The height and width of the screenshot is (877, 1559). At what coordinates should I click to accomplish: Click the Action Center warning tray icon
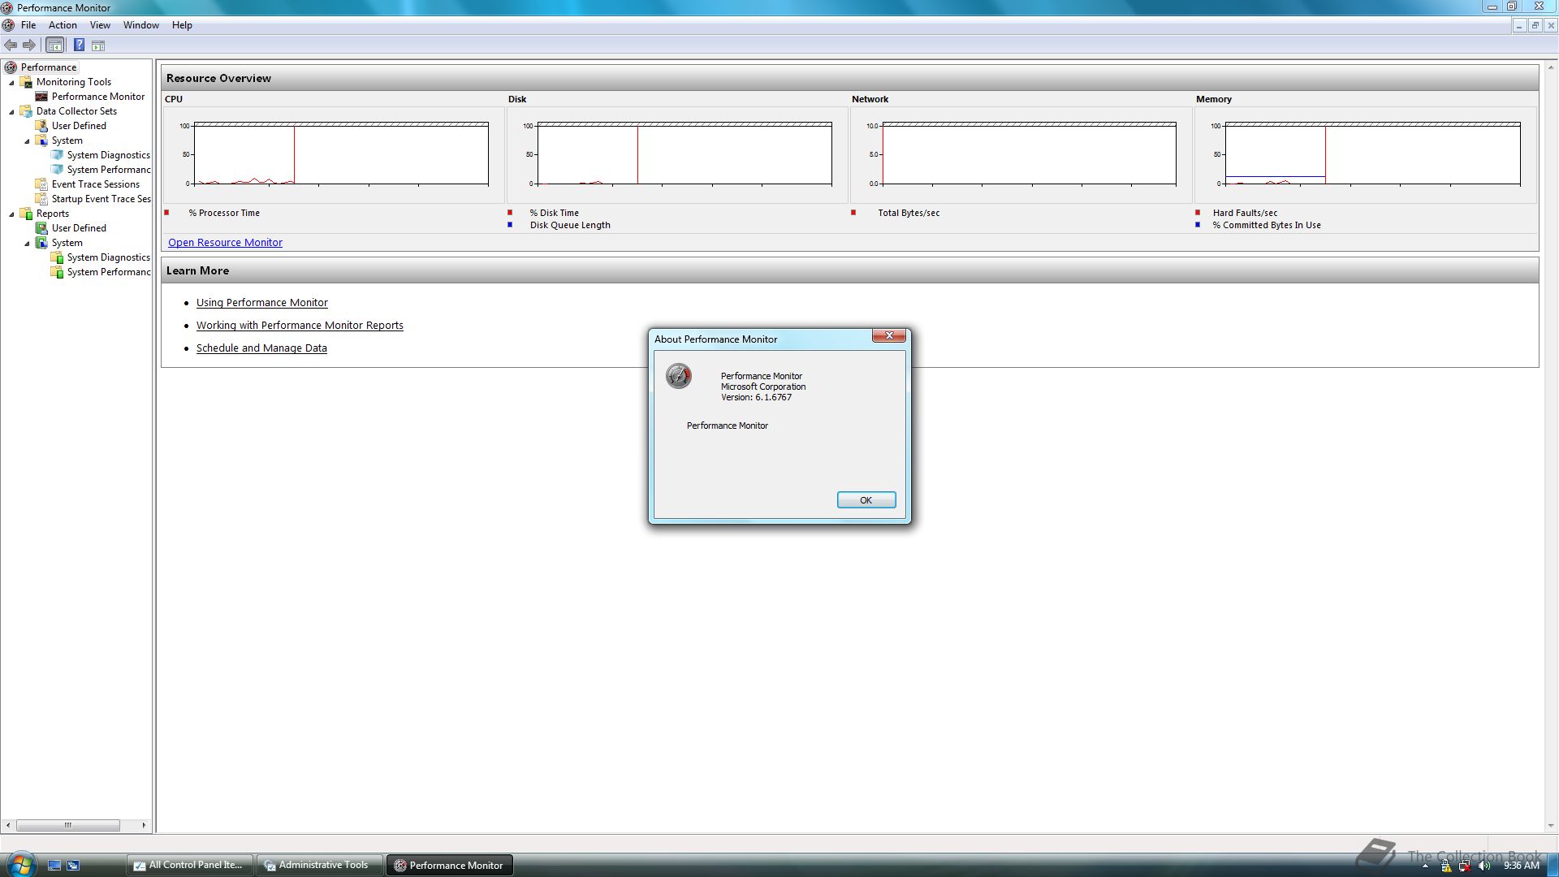click(1446, 866)
